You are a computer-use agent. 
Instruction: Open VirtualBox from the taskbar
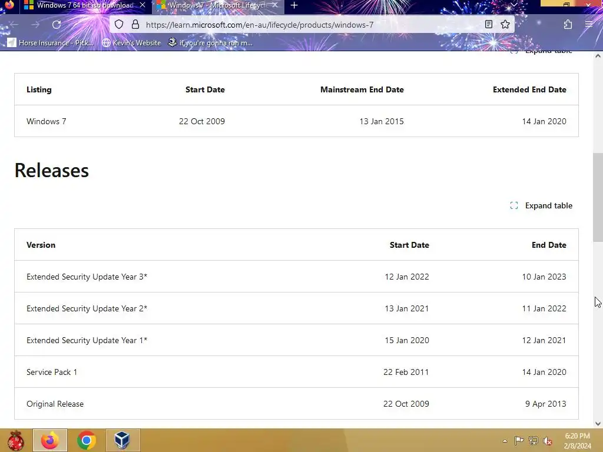[x=122, y=440]
